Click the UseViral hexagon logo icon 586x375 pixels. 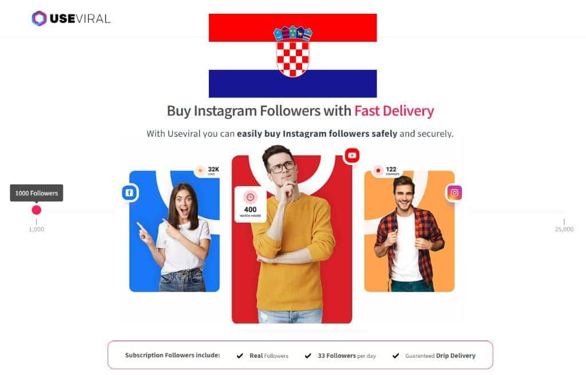39,18
